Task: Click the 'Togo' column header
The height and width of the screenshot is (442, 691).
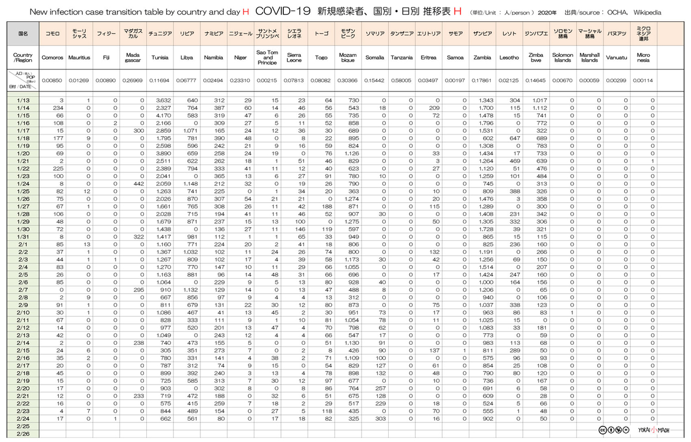Action: (321, 58)
